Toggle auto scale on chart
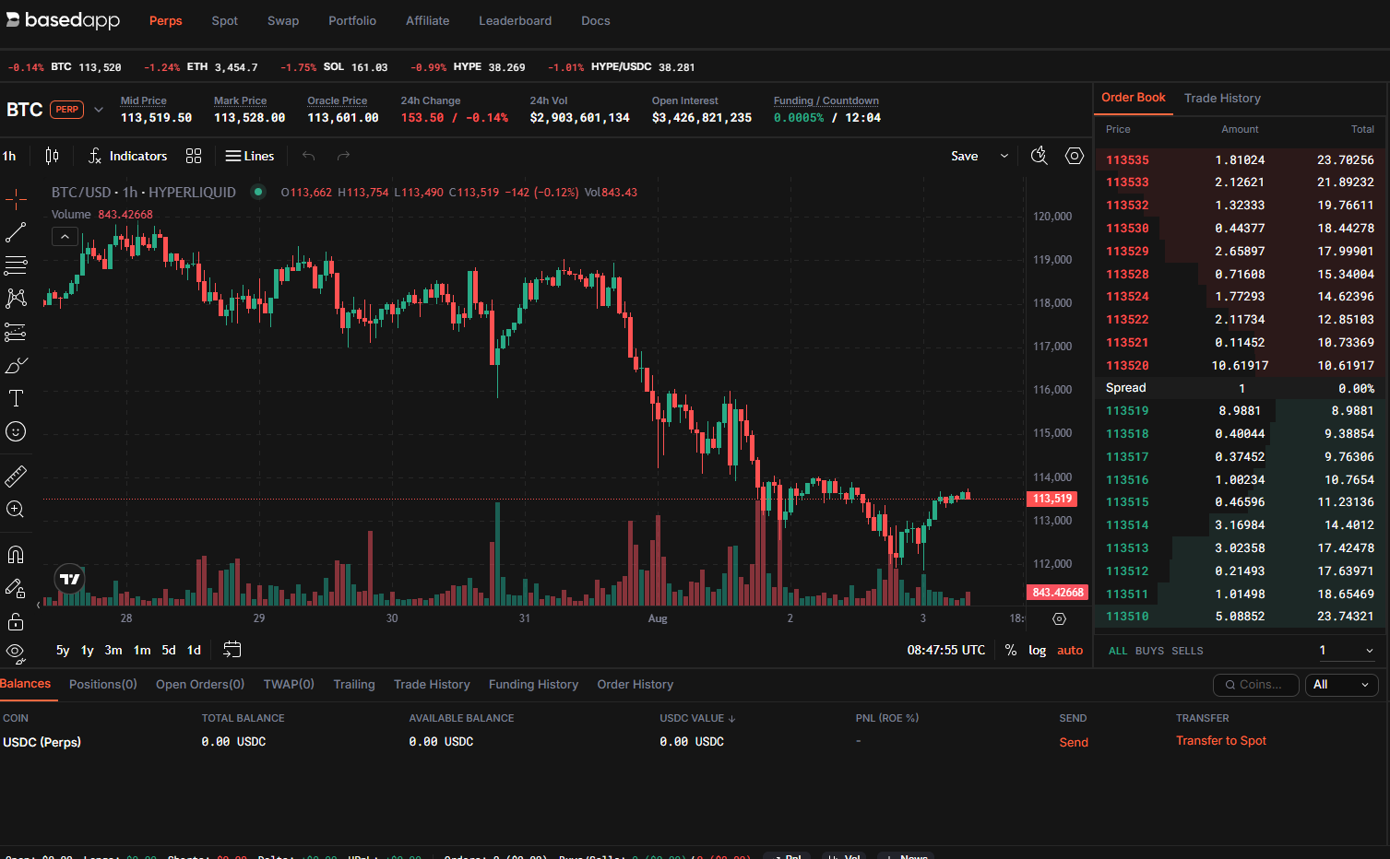 [1070, 650]
